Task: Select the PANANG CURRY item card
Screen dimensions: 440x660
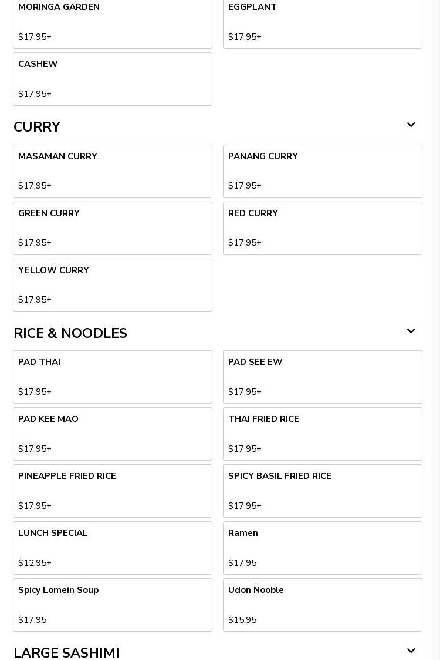Action: [x=322, y=171]
